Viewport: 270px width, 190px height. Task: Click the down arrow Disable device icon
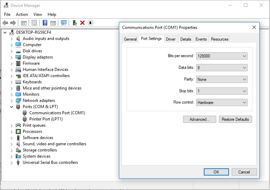[x=90, y=23]
